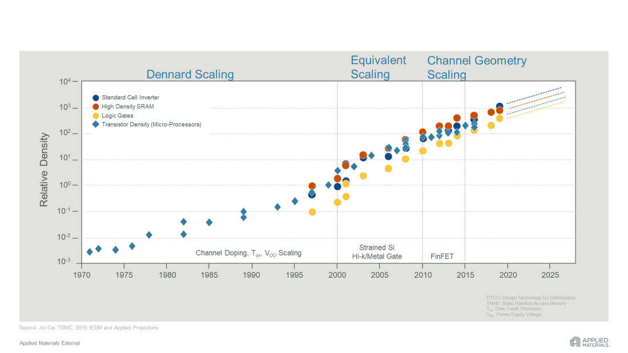
Task: Select the Dennard Scaling heading
Action: [190, 74]
